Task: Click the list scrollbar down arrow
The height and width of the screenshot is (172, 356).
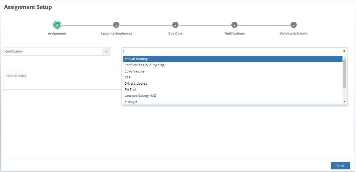Action: (345, 102)
